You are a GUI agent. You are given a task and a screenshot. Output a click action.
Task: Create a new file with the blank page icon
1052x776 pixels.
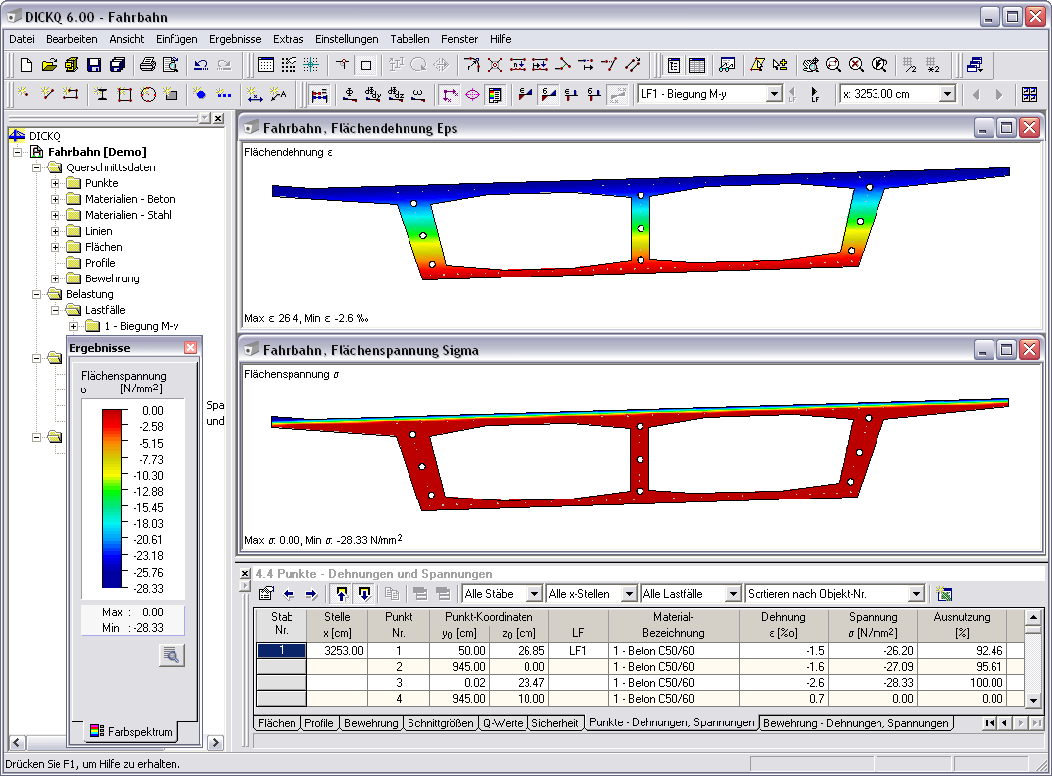(x=26, y=65)
